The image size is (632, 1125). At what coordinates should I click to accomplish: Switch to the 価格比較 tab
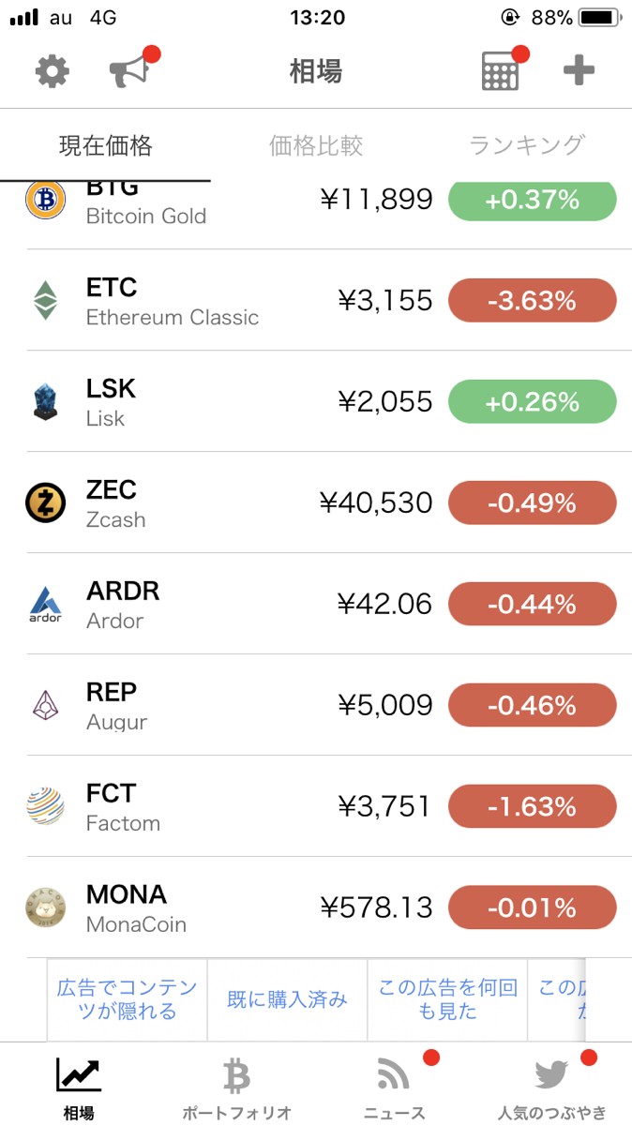(315, 145)
